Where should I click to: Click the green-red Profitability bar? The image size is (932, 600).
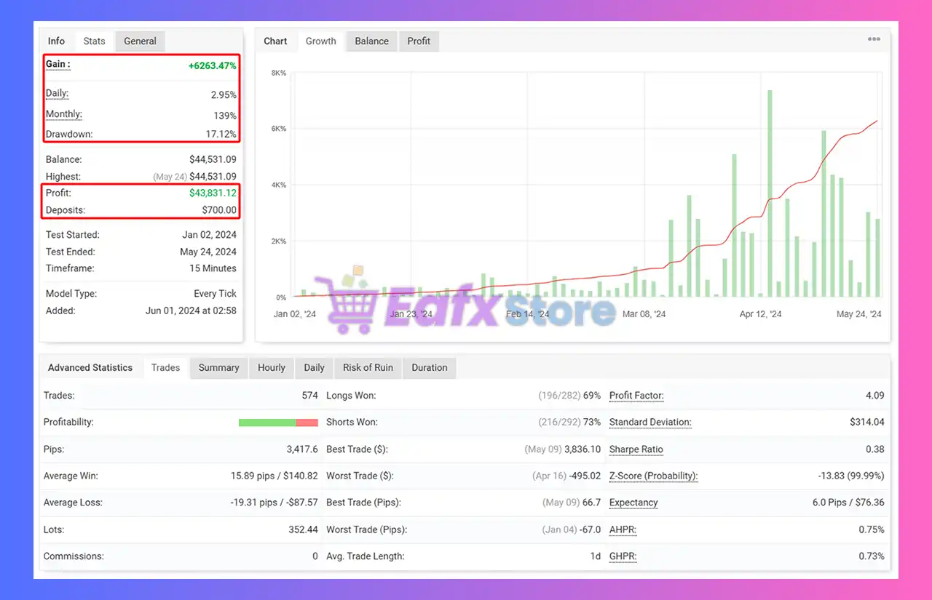[278, 423]
